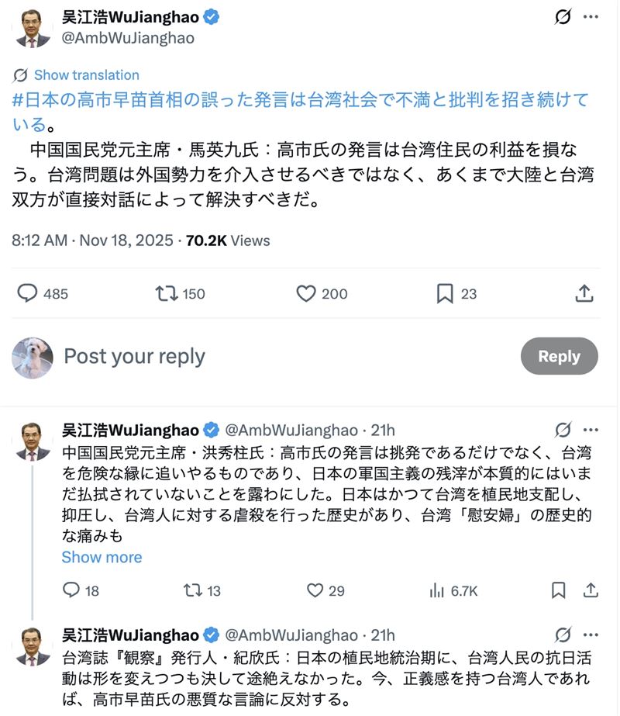Like the first reply with 29 likes
The image size is (620, 716).
click(x=315, y=591)
